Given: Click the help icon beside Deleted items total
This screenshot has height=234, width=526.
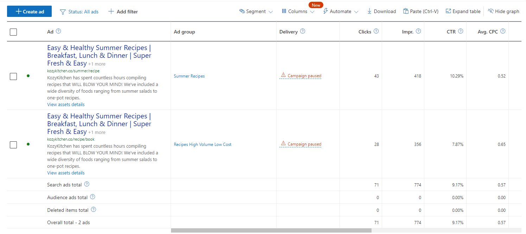Looking at the screenshot, I should [x=94, y=210].
